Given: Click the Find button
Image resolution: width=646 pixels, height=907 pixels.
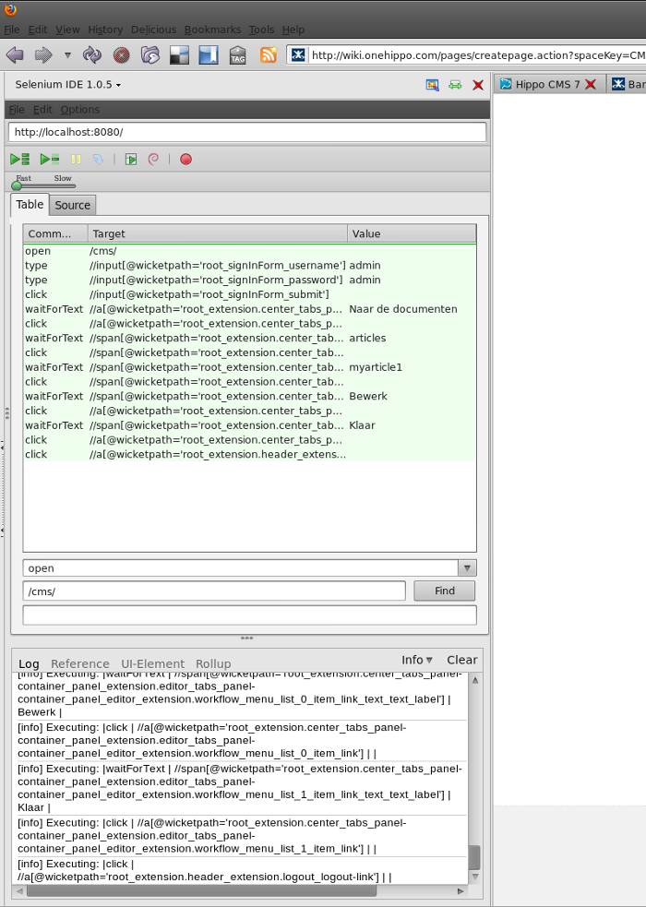Looking at the screenshot, I should [x=444, y=591].
